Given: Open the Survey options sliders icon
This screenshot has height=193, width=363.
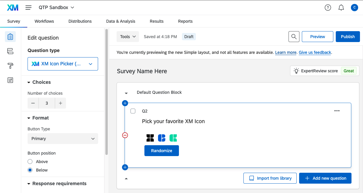Looking at the screenshot, I should point(10,80).
